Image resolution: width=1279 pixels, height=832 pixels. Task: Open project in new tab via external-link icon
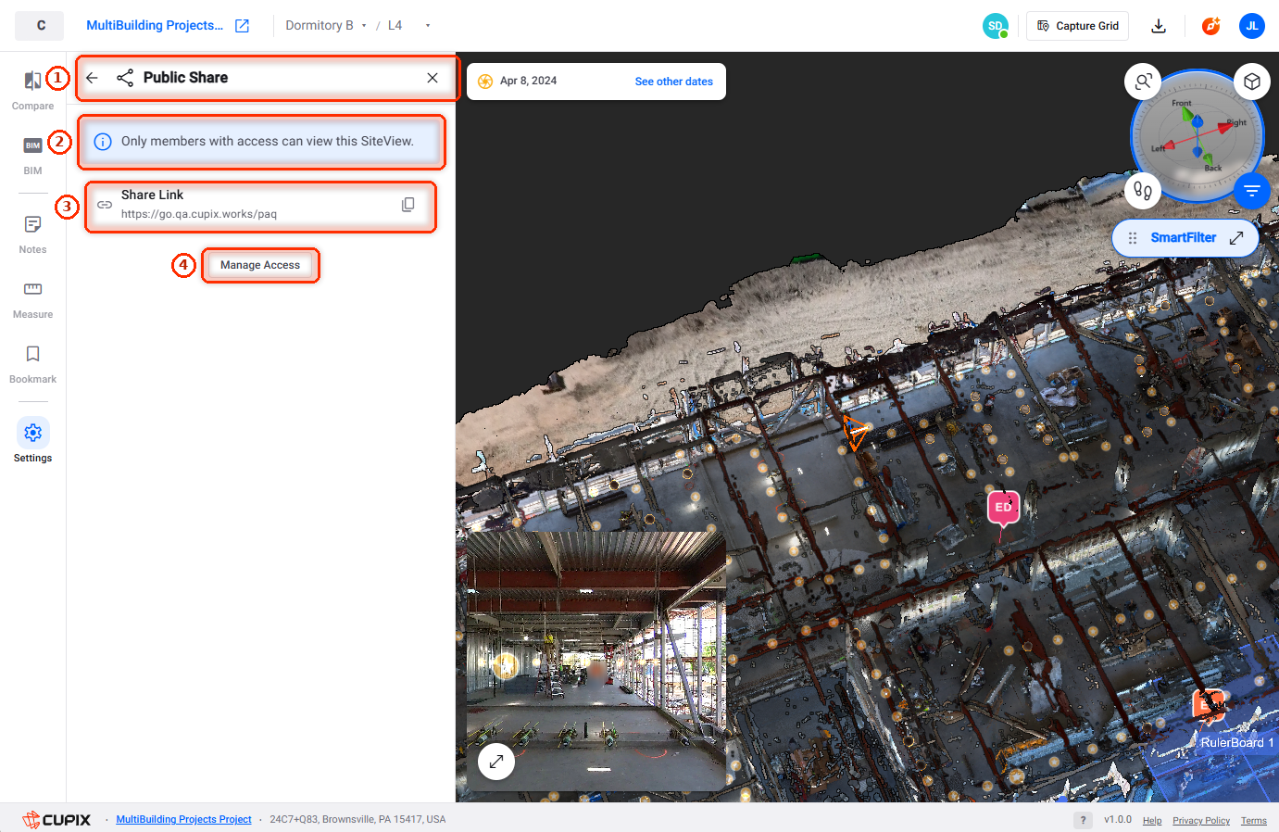coord(242,26)
